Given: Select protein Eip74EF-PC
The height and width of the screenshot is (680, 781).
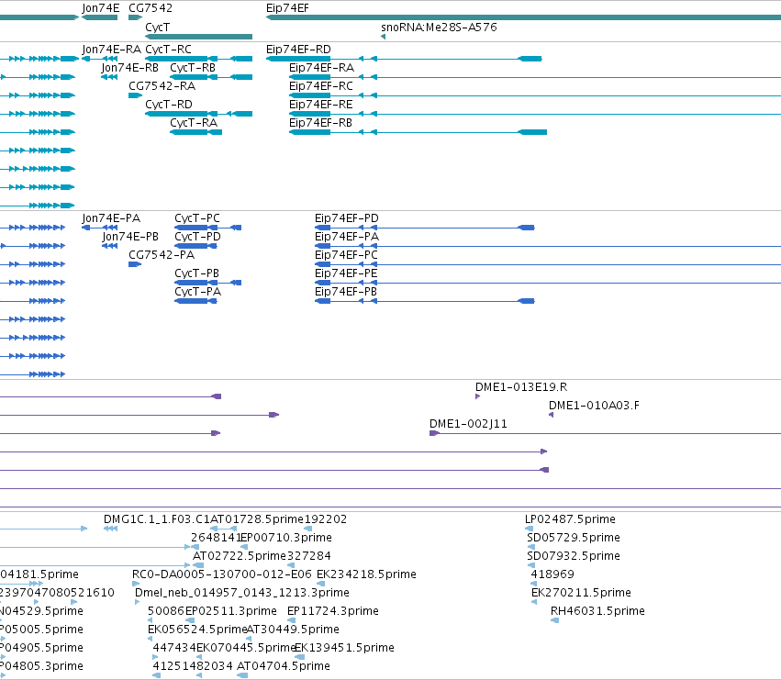Looking at the screenshot, I should coord(346,255).
